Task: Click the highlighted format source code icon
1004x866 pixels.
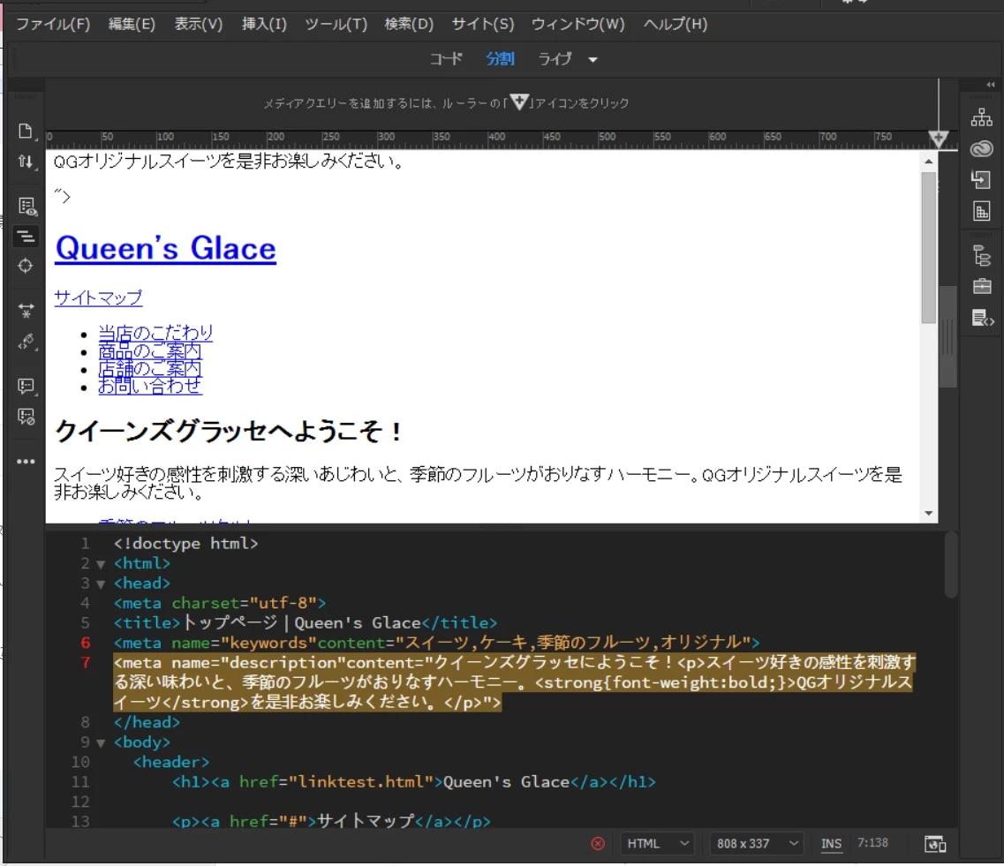Action: pyautogui.click(x=26, y=237)
